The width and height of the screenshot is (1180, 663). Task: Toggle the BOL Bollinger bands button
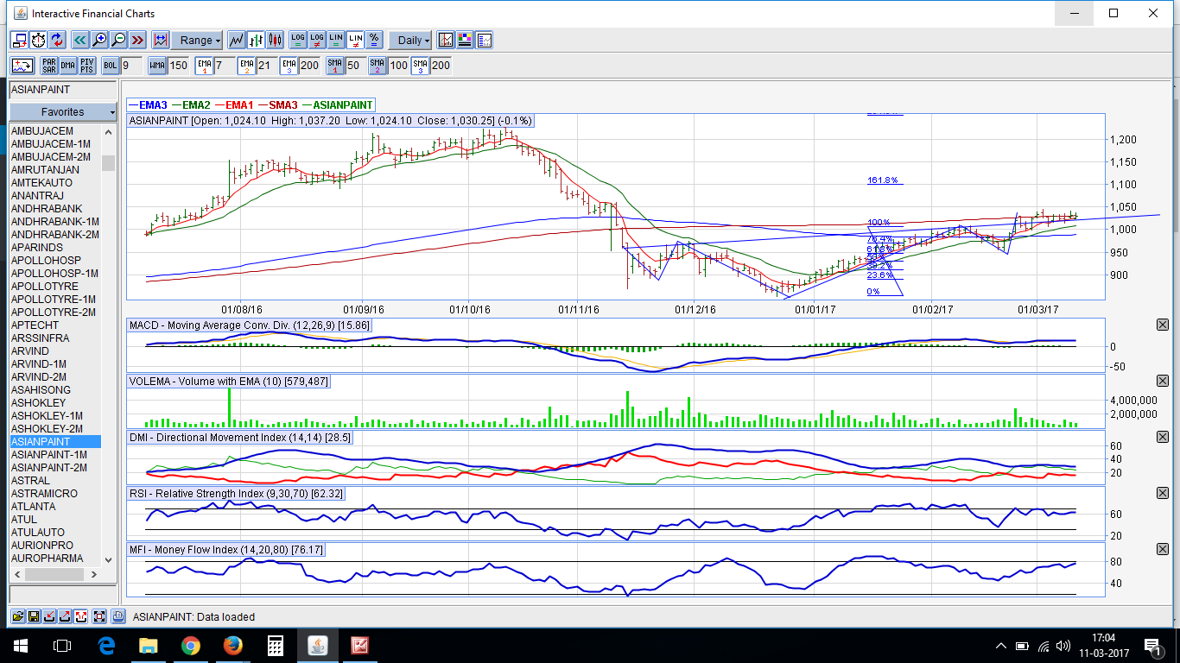tap(111, 66)
